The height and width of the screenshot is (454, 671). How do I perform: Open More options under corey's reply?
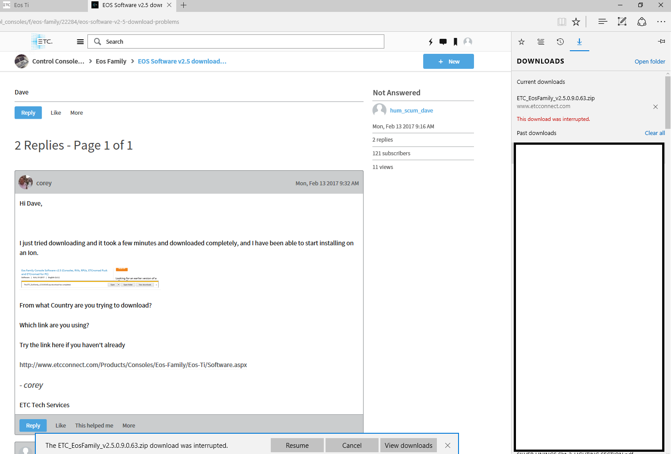(129, 425)
